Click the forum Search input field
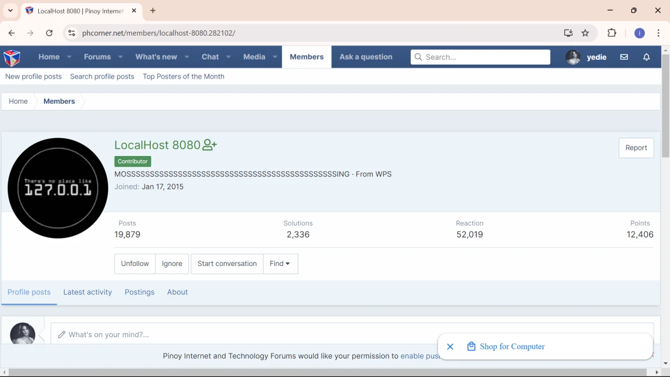 [x=481, y=57]
